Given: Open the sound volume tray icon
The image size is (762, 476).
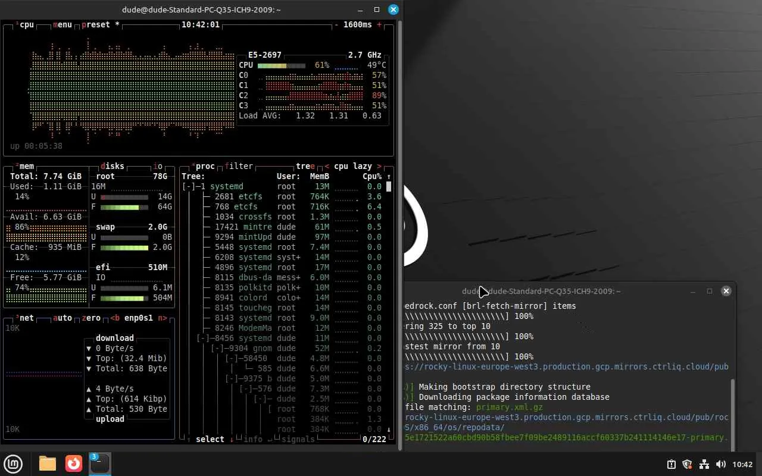Looking at the screenshot, I should (720, 464).
